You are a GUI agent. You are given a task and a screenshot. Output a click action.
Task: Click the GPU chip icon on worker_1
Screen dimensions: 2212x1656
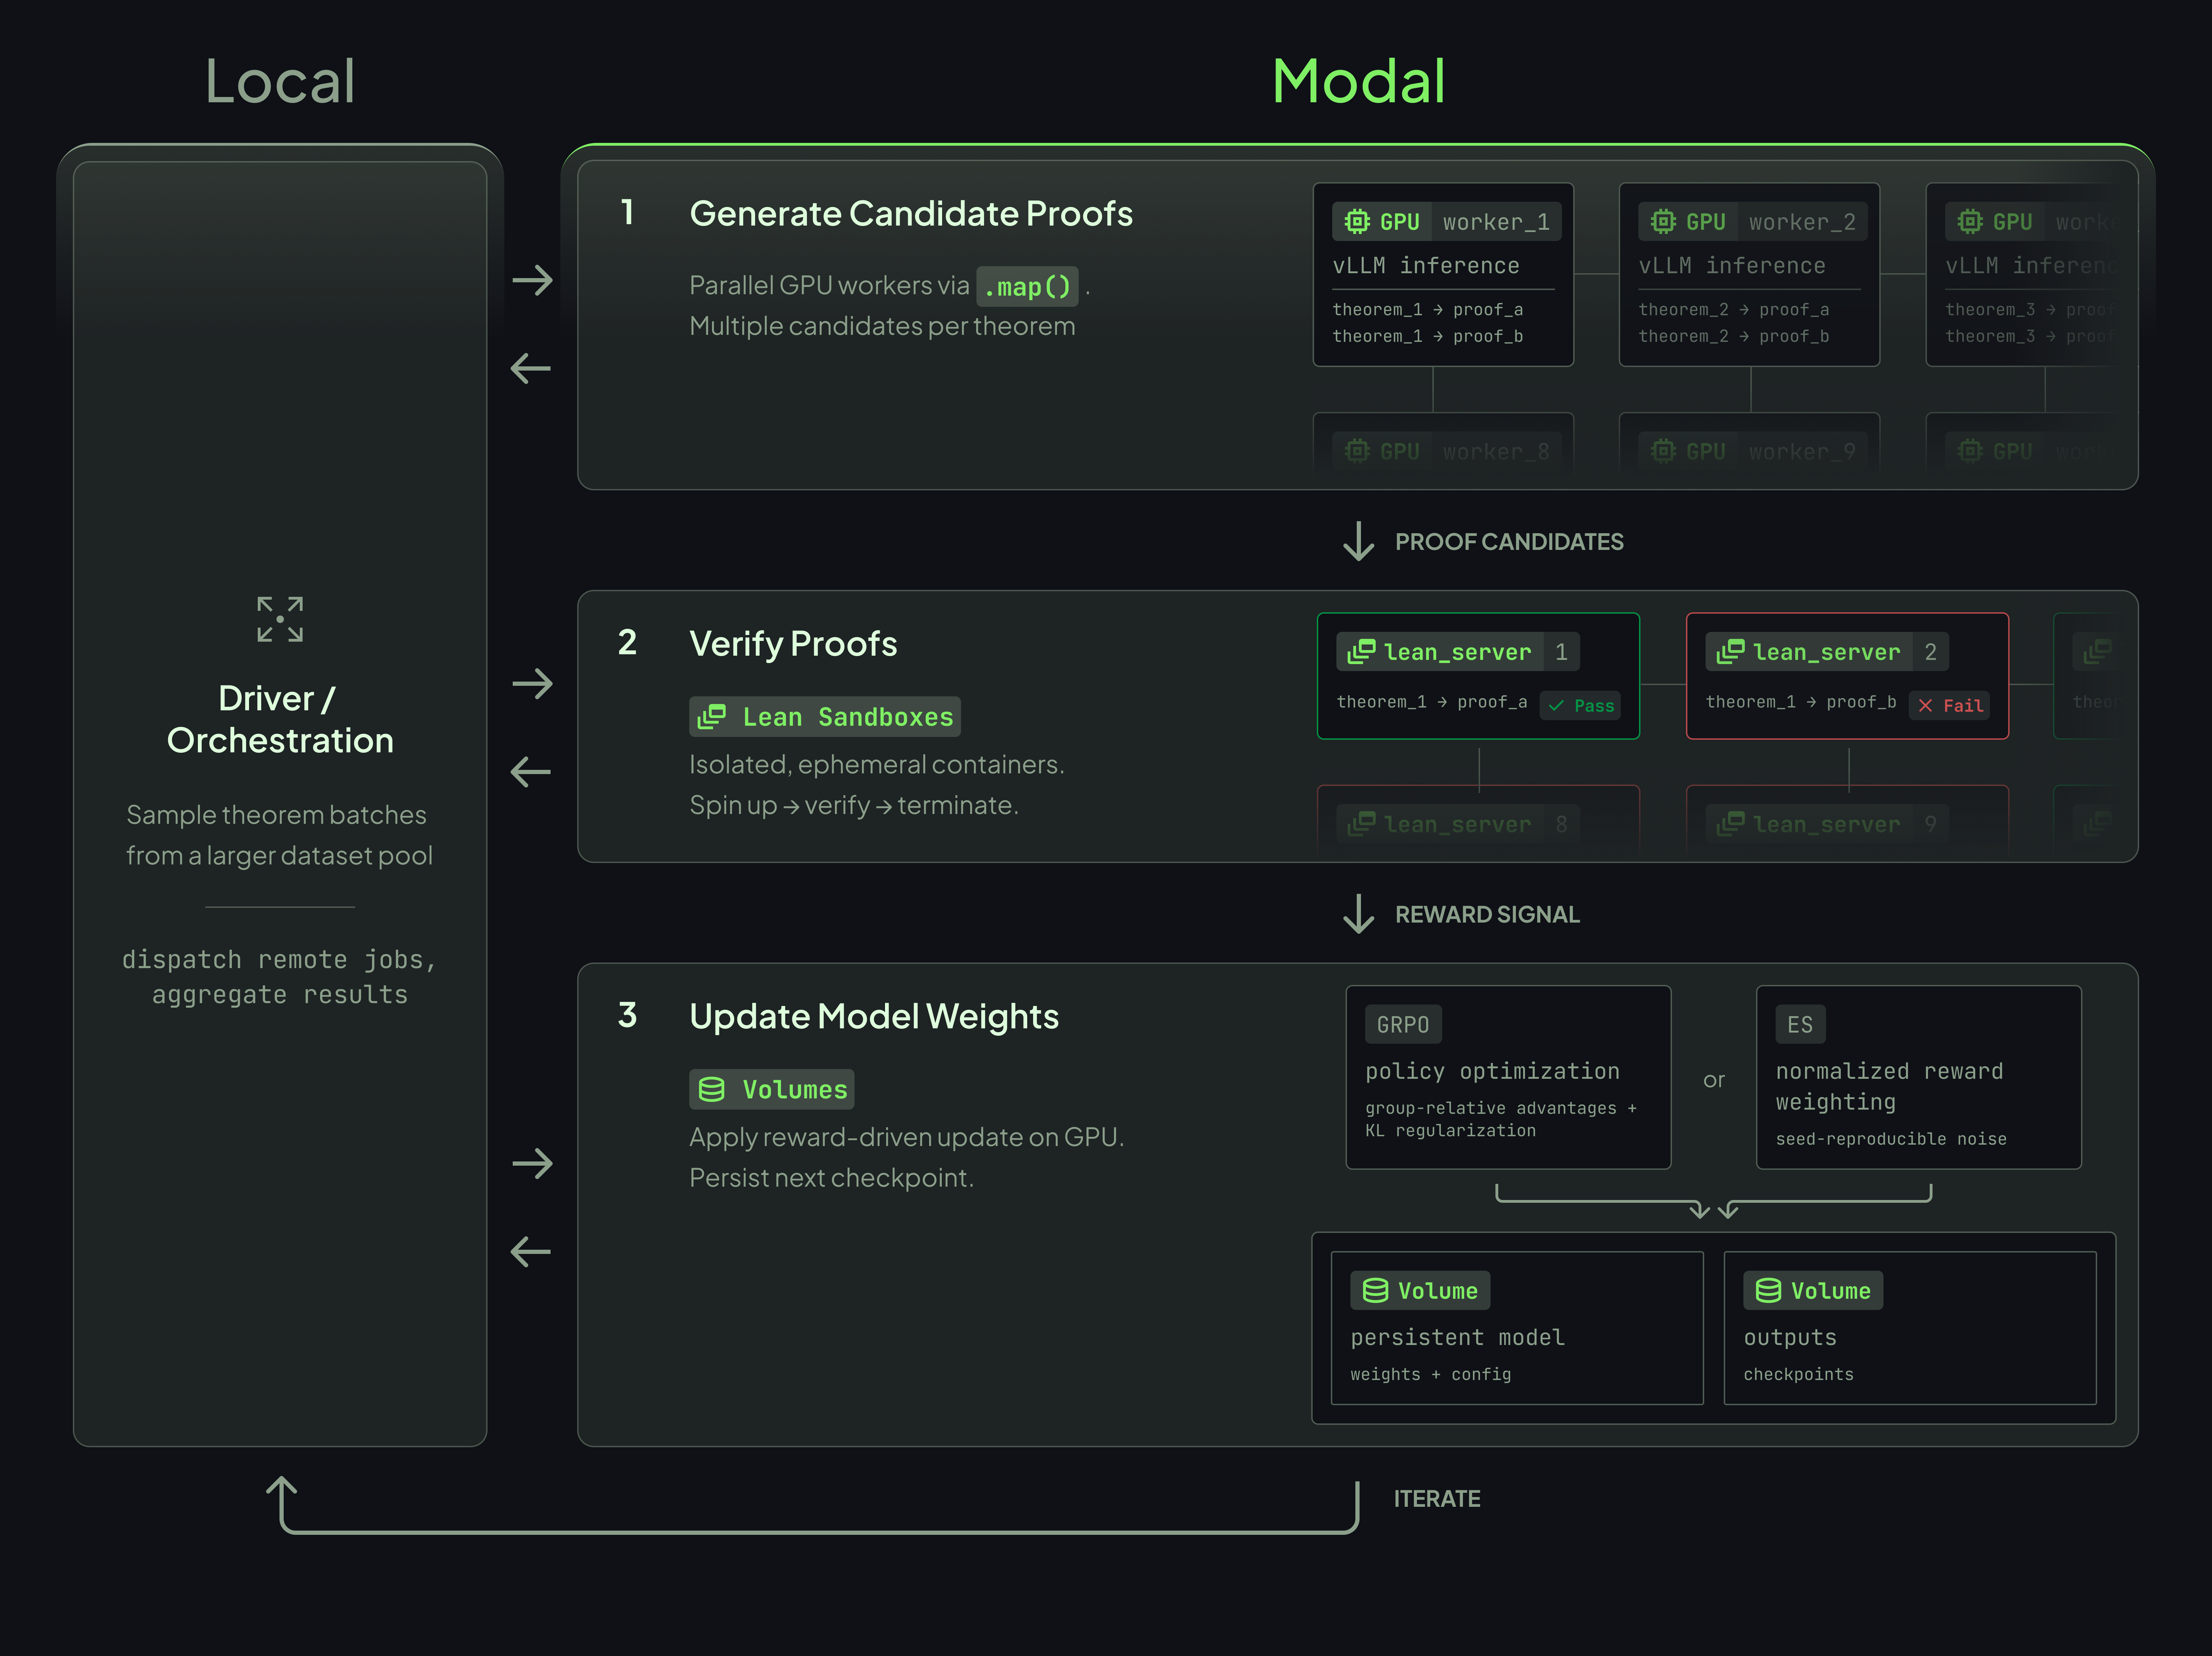[x=1357, y=221]
